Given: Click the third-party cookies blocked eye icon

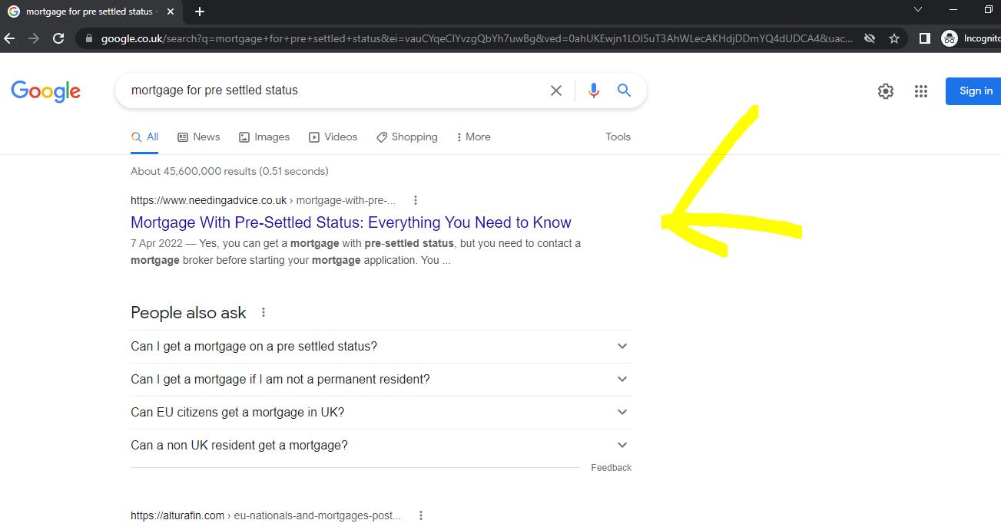Looking at the screenshot, I should coord(870,38).
